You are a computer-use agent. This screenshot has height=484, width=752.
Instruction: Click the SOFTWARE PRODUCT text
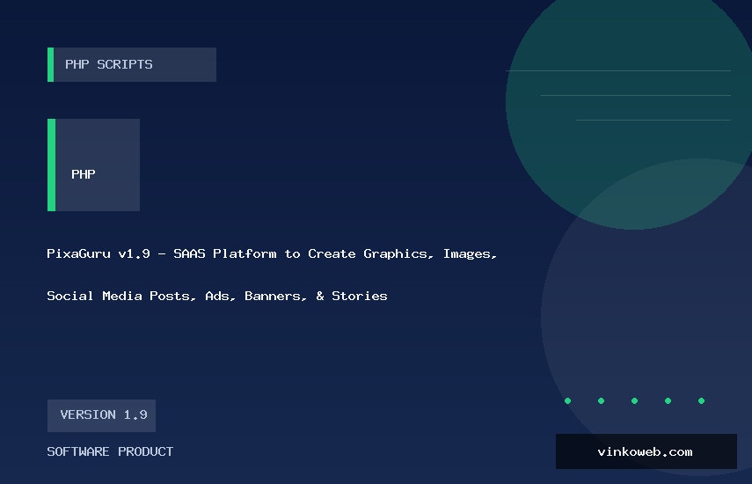[x=110, y=451]
